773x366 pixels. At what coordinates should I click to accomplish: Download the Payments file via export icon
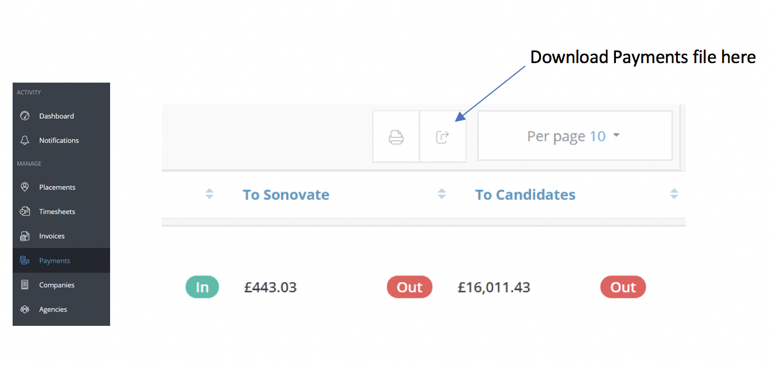click(443, 137)
